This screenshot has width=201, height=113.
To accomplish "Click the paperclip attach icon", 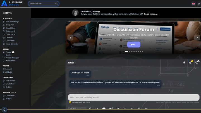I will [x=90, y=109].
